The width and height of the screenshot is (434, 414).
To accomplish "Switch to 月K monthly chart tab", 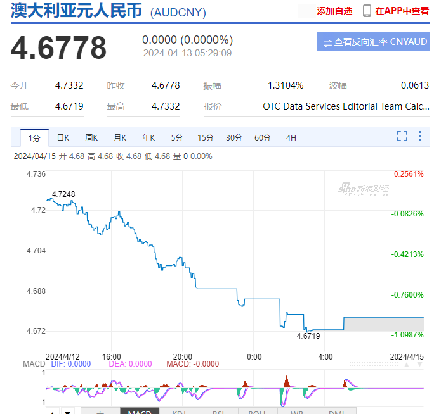I will tap(120, 137).
